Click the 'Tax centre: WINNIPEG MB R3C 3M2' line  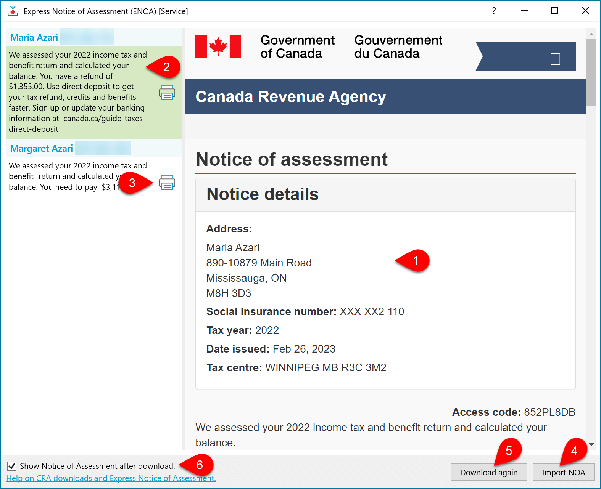[x=296, y=367]
